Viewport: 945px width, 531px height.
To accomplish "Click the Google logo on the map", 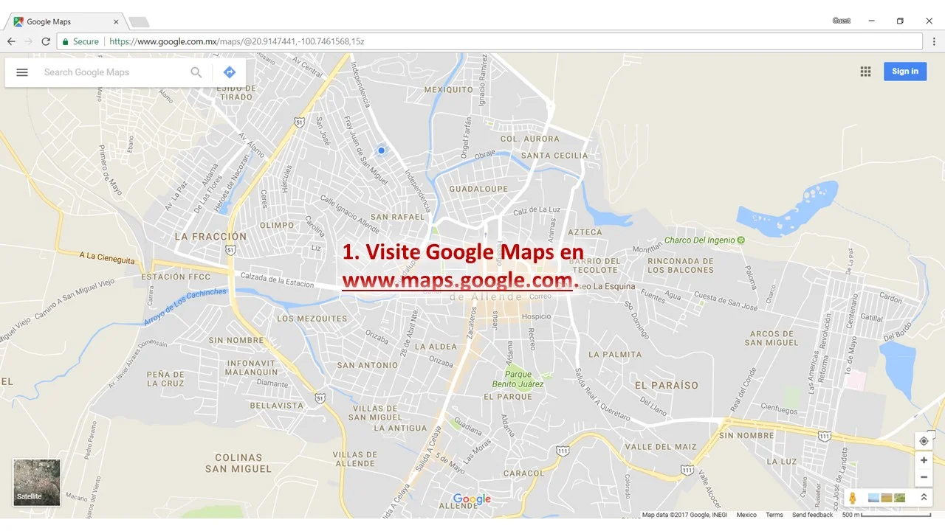I will [472, 499].
